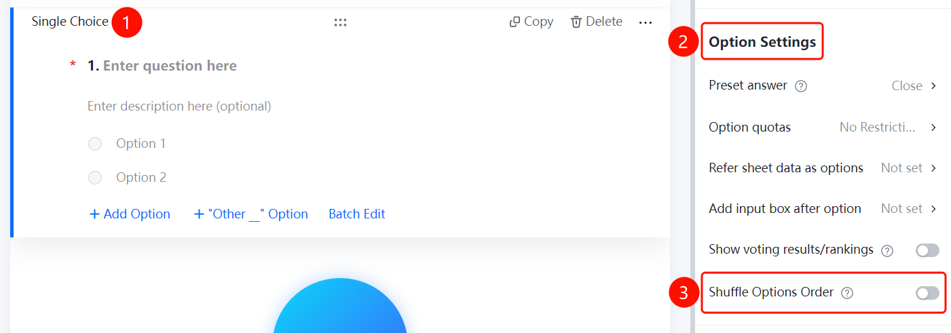The image size is (951, 333).
Task: Toggle Show voting results/rankings switch
Action: pos(927,250)
